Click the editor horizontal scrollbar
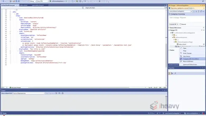 pos(79,87)
